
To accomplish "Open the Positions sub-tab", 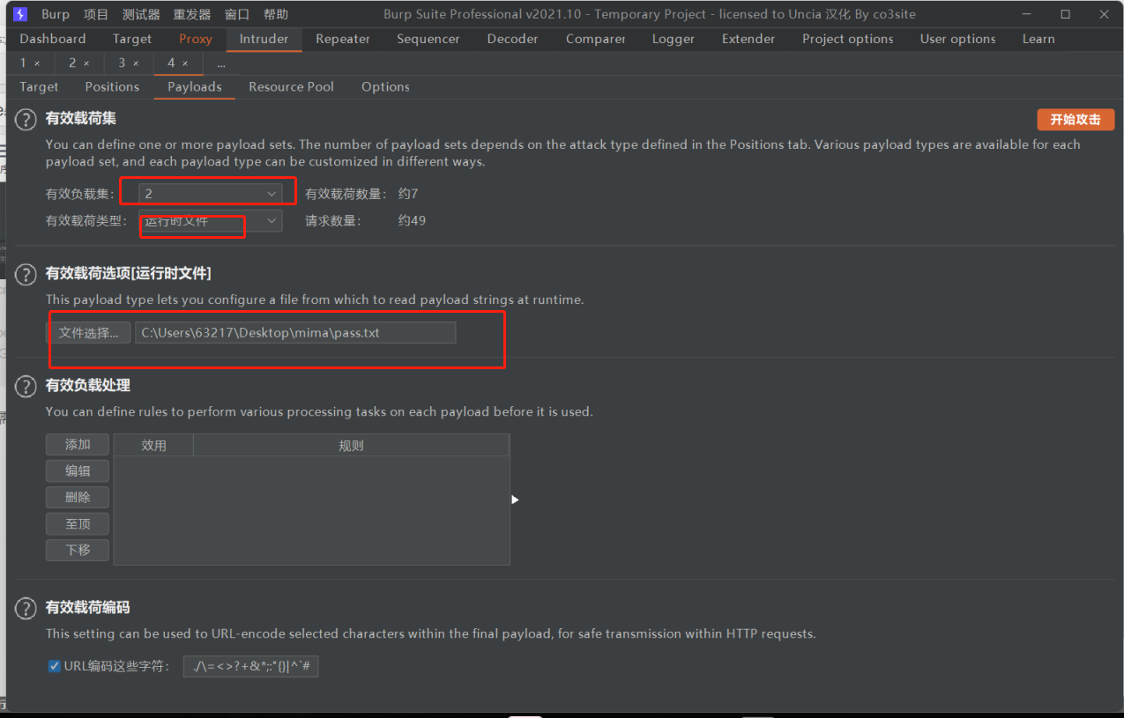I will pyautogui.click(x=112, y=86).
